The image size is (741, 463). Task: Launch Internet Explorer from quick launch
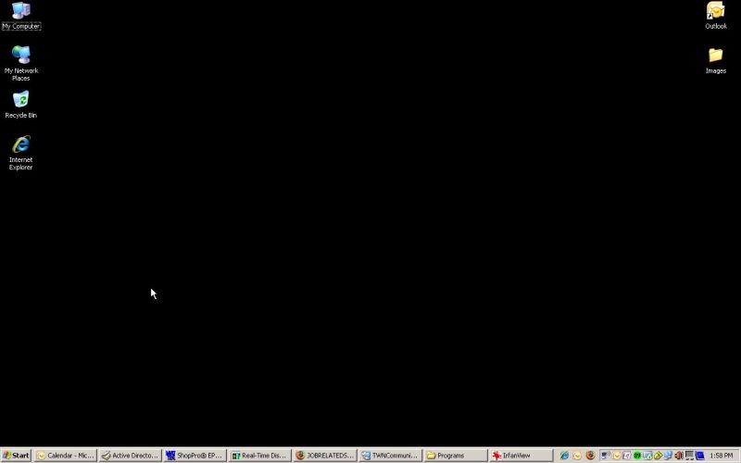pyautogui.click(x=564, y=456)
